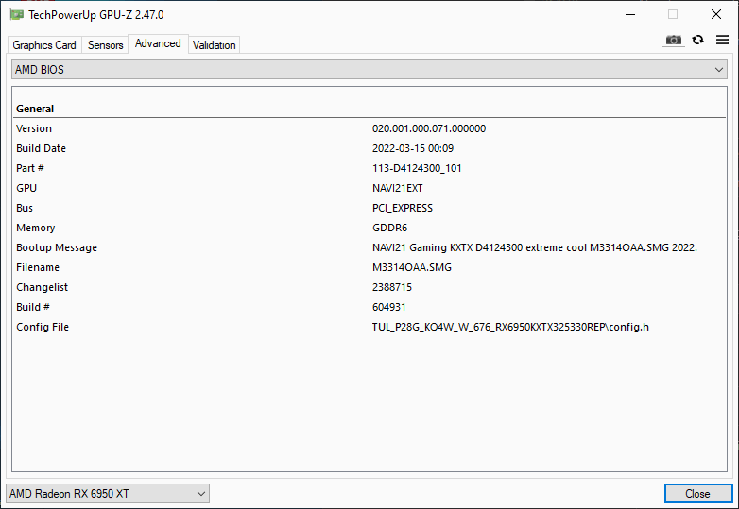Click the GPU-Z app icon in title bar
The height and width of the screenshot is (509, 739).
click(x=17, y=15)
